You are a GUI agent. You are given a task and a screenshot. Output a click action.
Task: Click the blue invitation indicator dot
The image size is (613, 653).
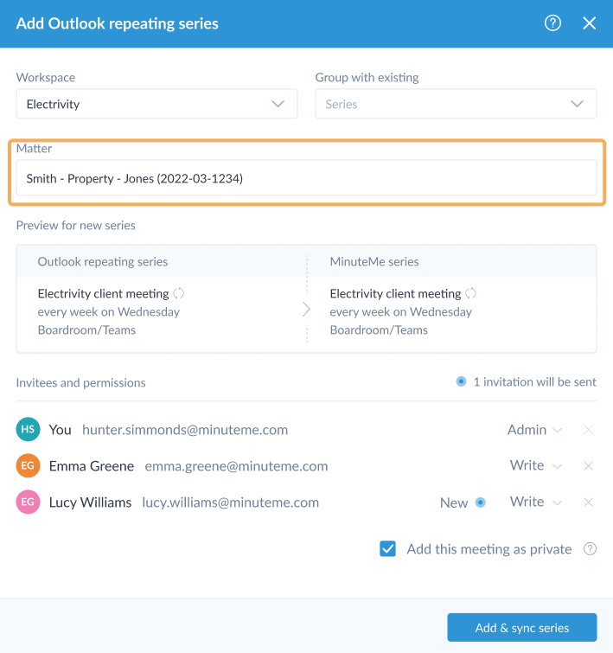[x=461, y=381]
